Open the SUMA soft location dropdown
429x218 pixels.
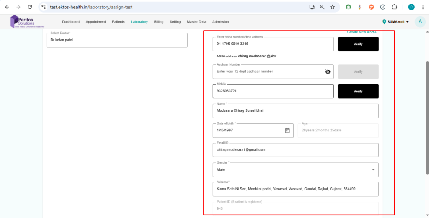(396, 22)
